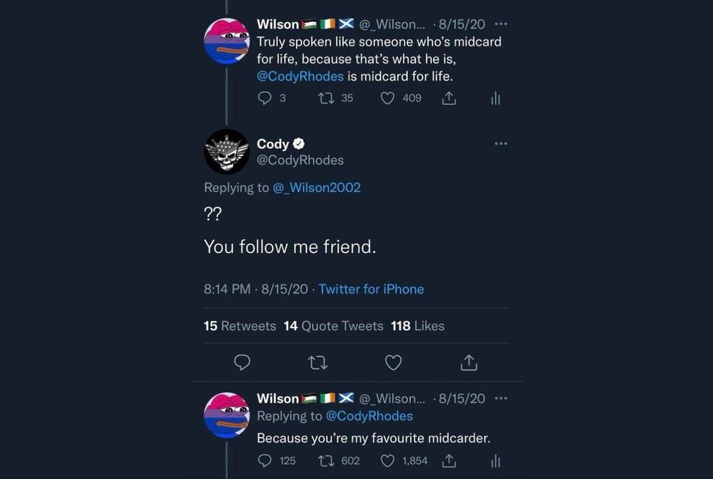The width and height of the screenshot is (713, 479).
Task: Click the retweet icon on Cody's tweet
Action: (317, 363)
